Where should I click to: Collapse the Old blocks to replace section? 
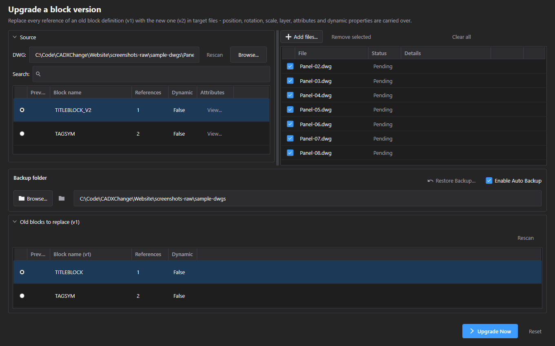(x=15, y=222)
